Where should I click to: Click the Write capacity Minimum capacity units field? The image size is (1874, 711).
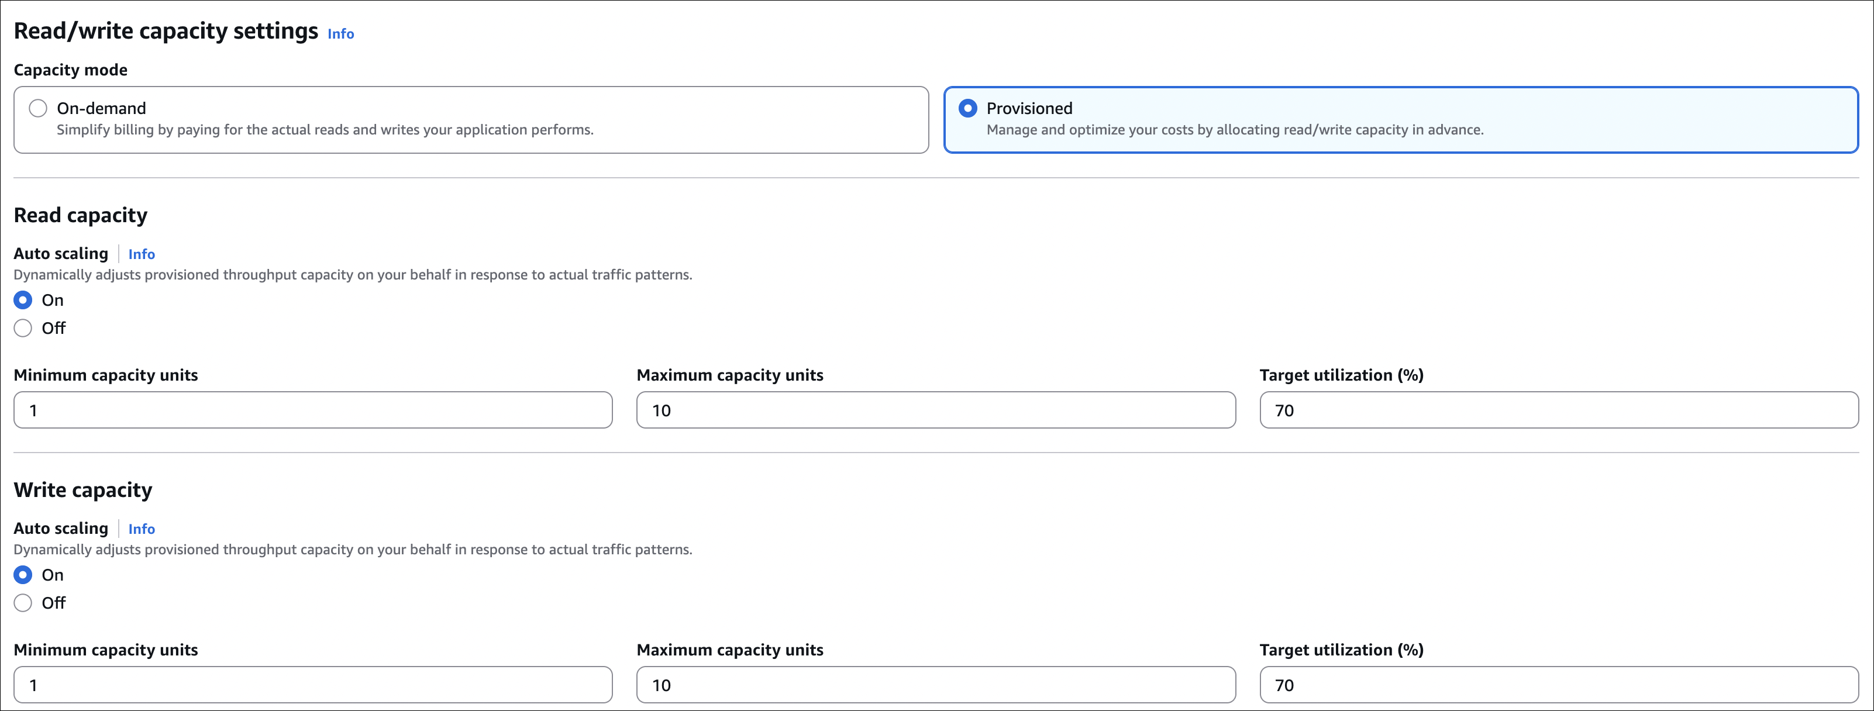tap(313, 684)
